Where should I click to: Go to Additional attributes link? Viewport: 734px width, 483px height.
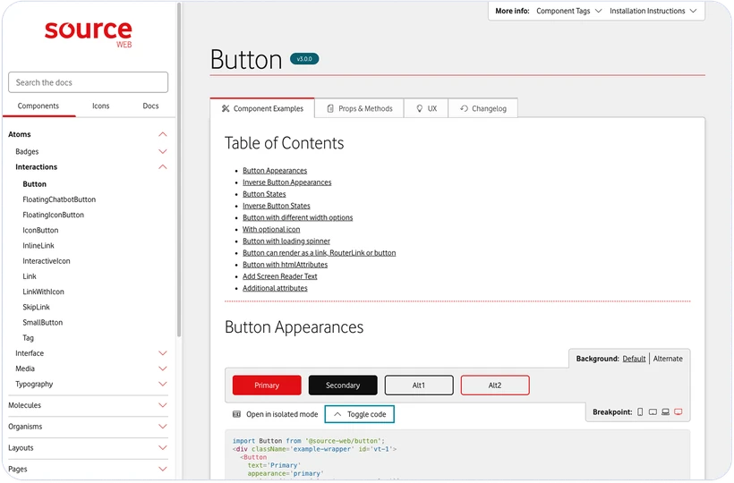(x=275, y=289)
